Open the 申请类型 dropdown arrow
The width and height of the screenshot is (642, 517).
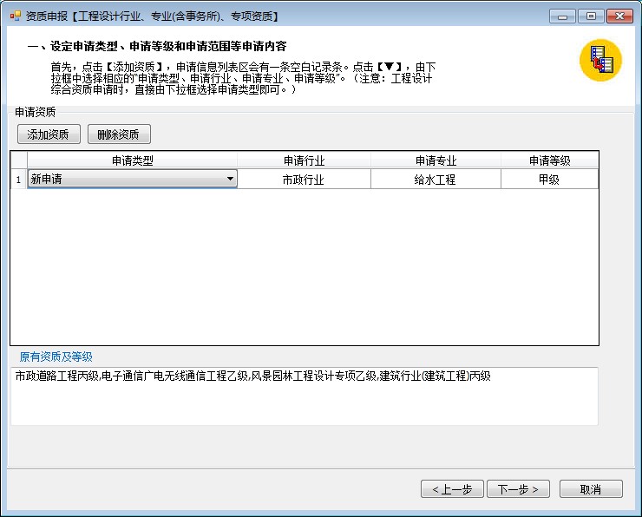tap(230, 179)
